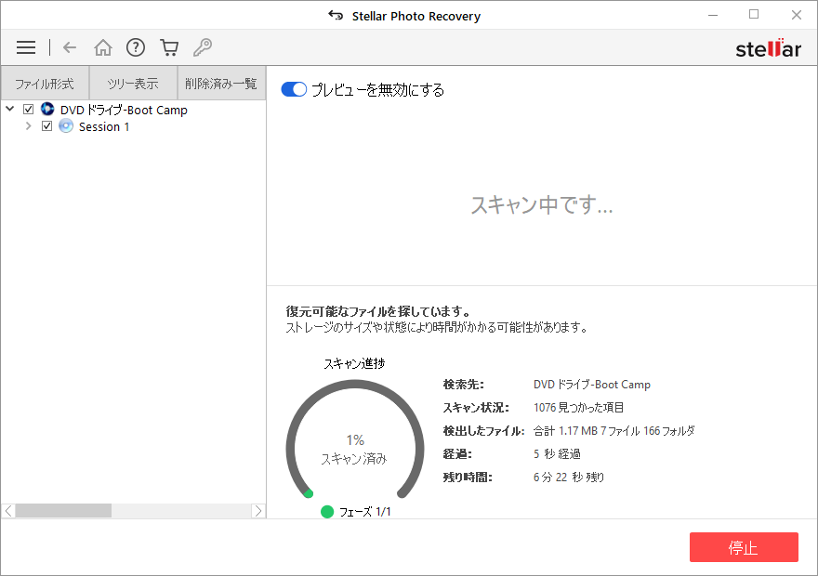Click the スキャン中です... status text
818x576 pixels.
[542, 205]
